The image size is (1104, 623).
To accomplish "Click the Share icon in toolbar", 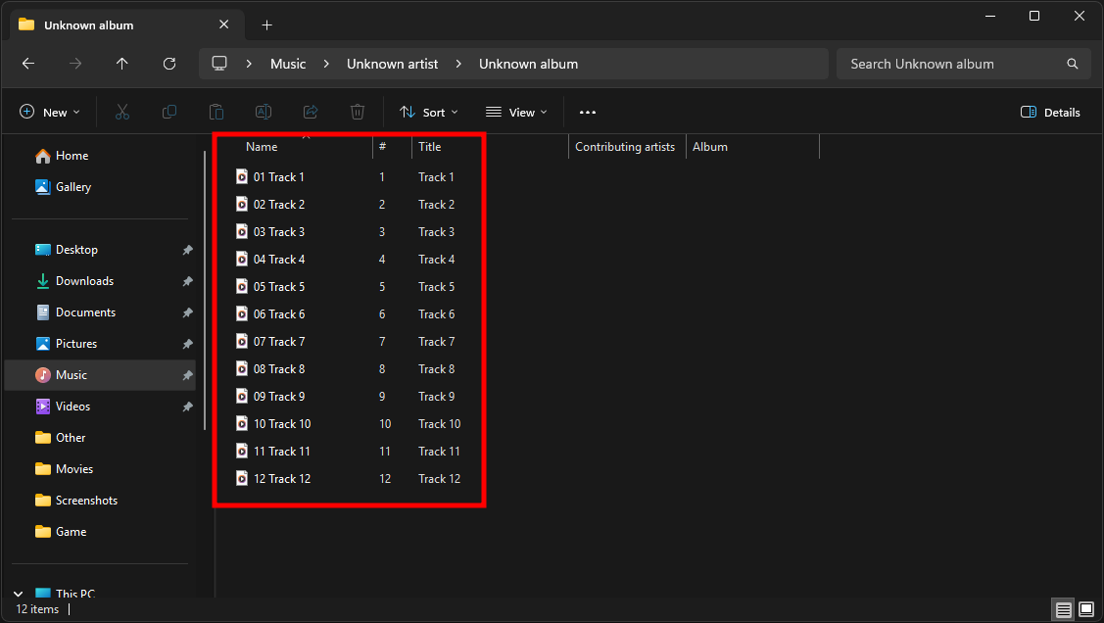I will 311,113.
